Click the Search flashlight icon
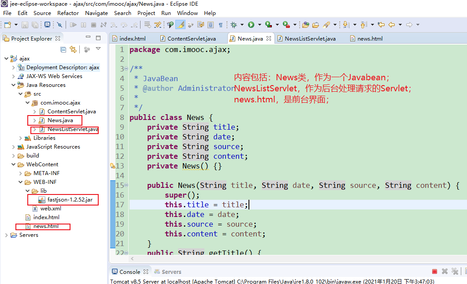Screen dimensions: 467x284 (327, 25)
